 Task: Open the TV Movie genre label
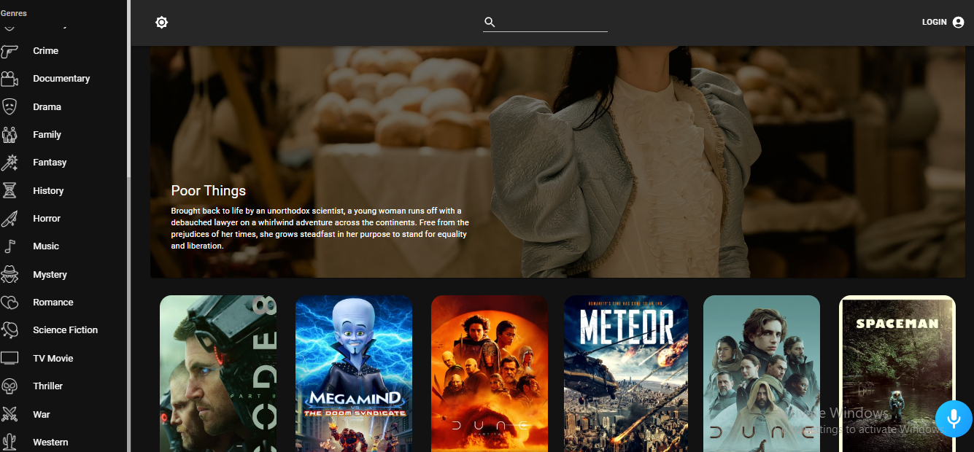(x=53, y=359)
